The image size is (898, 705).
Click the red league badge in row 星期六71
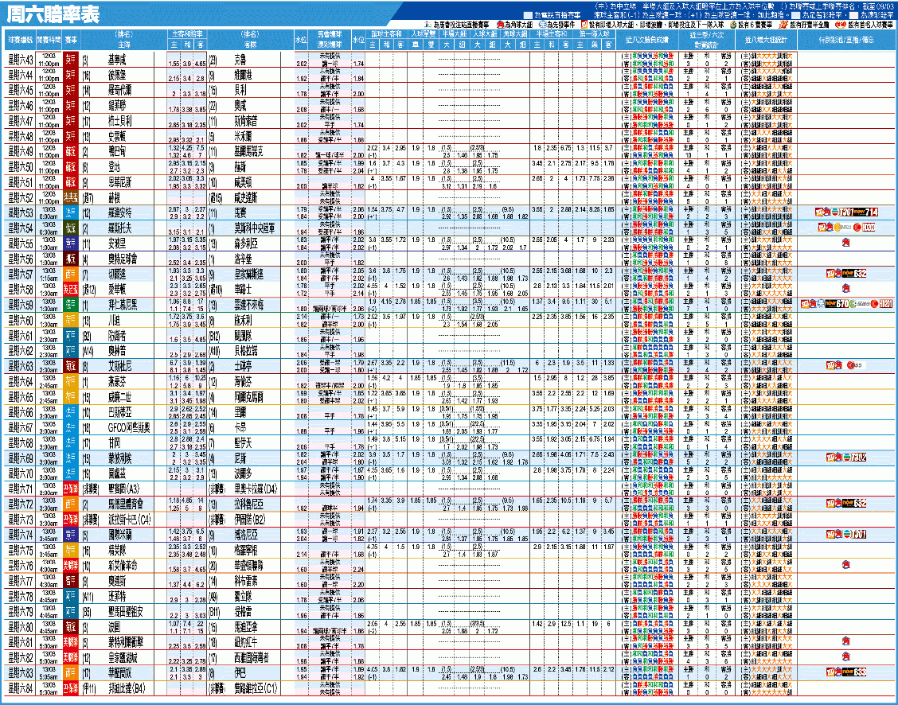click(x=70, y=489)
